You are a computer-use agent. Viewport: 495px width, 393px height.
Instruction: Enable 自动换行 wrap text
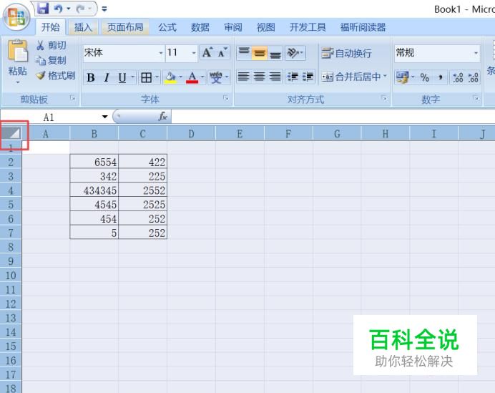[x=347, y=53]
